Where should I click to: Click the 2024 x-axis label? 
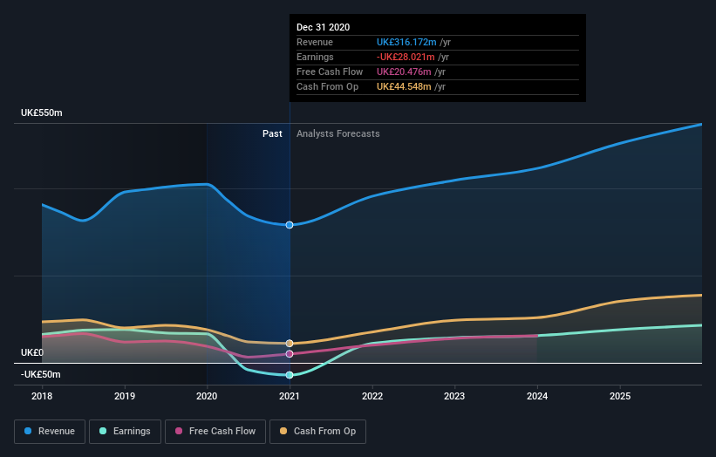(537, 396)
